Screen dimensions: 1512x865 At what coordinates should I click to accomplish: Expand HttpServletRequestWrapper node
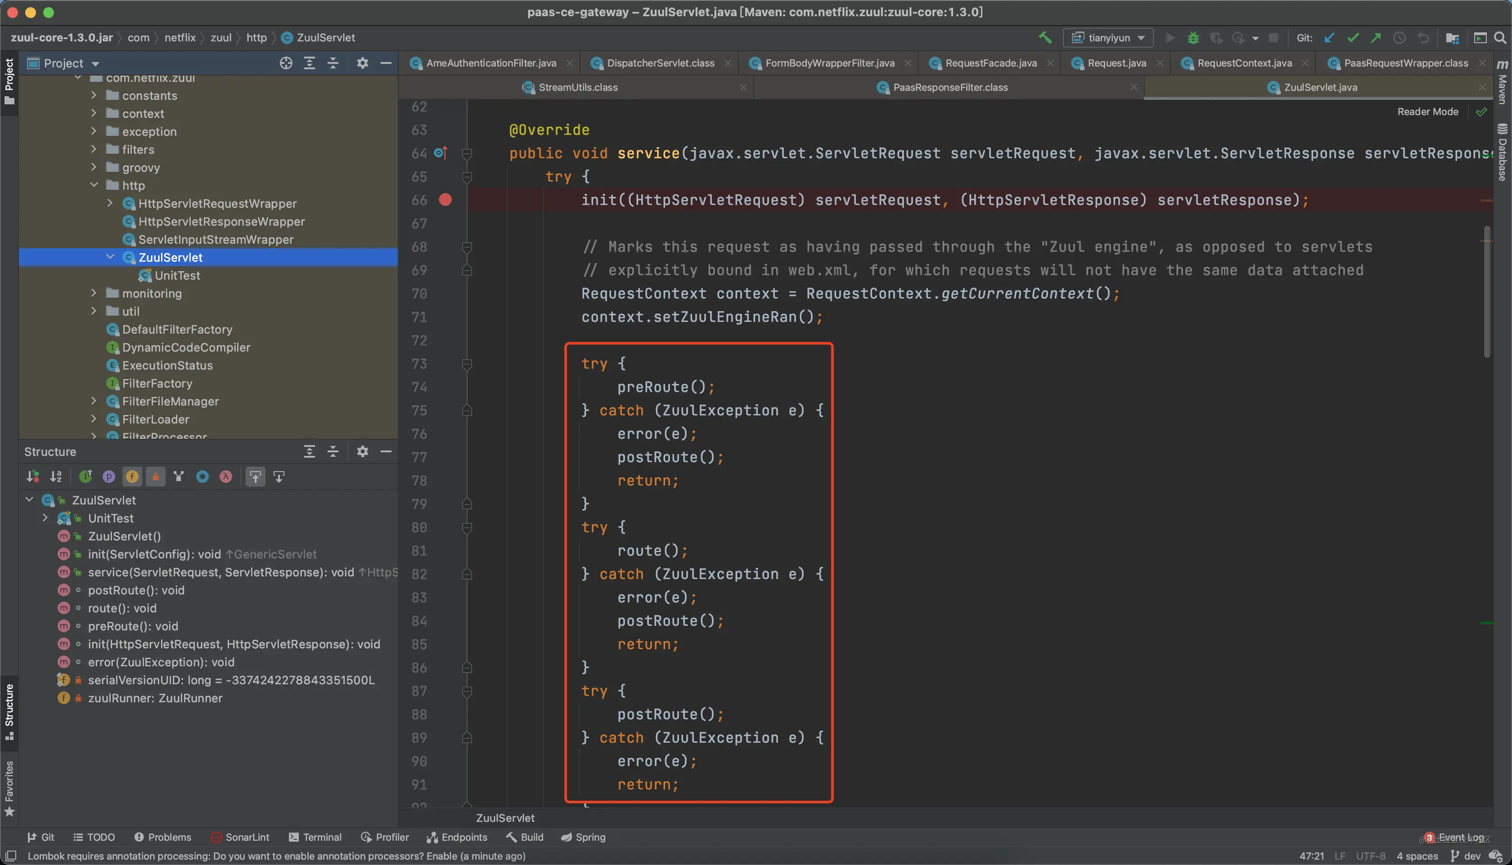[x=109, y=203]
